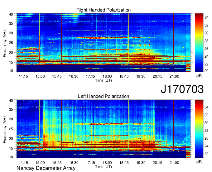
Task: Click the 30 MHz frequency tick of the top plot
Action: point(11,33)
